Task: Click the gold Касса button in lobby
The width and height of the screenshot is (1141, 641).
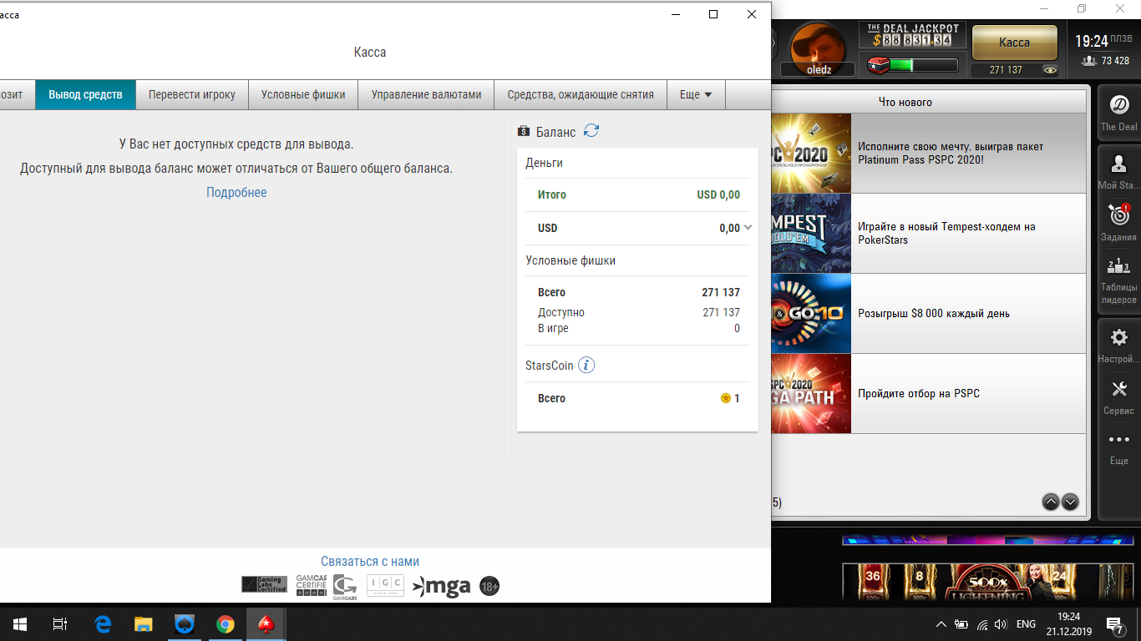Action: [x=1015, y=43]
